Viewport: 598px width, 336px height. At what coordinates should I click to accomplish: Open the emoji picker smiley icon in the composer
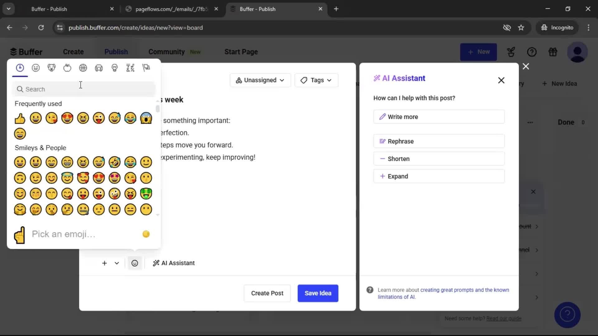click(x=135, y=263)
